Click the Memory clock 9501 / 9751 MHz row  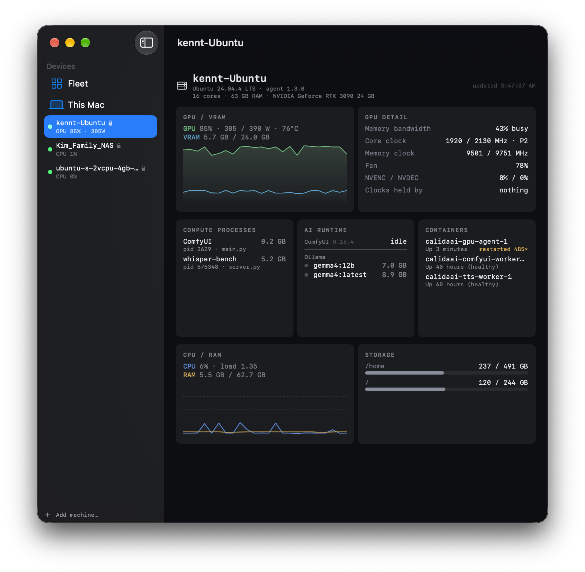coord(446,153)
